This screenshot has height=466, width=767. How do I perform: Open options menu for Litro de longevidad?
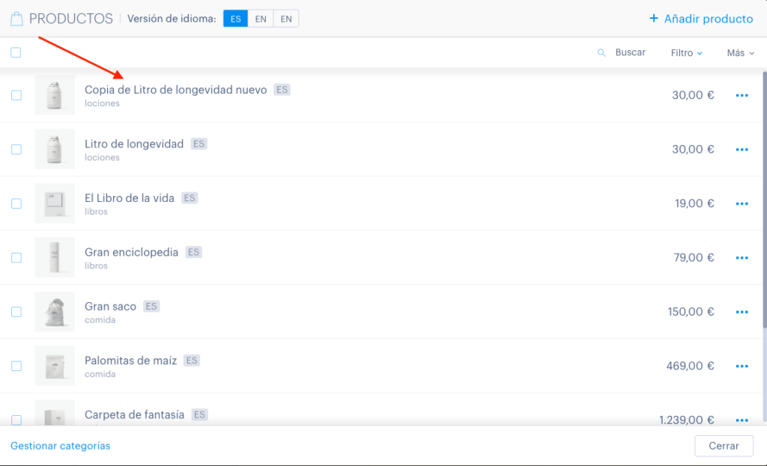click(742, 150)
